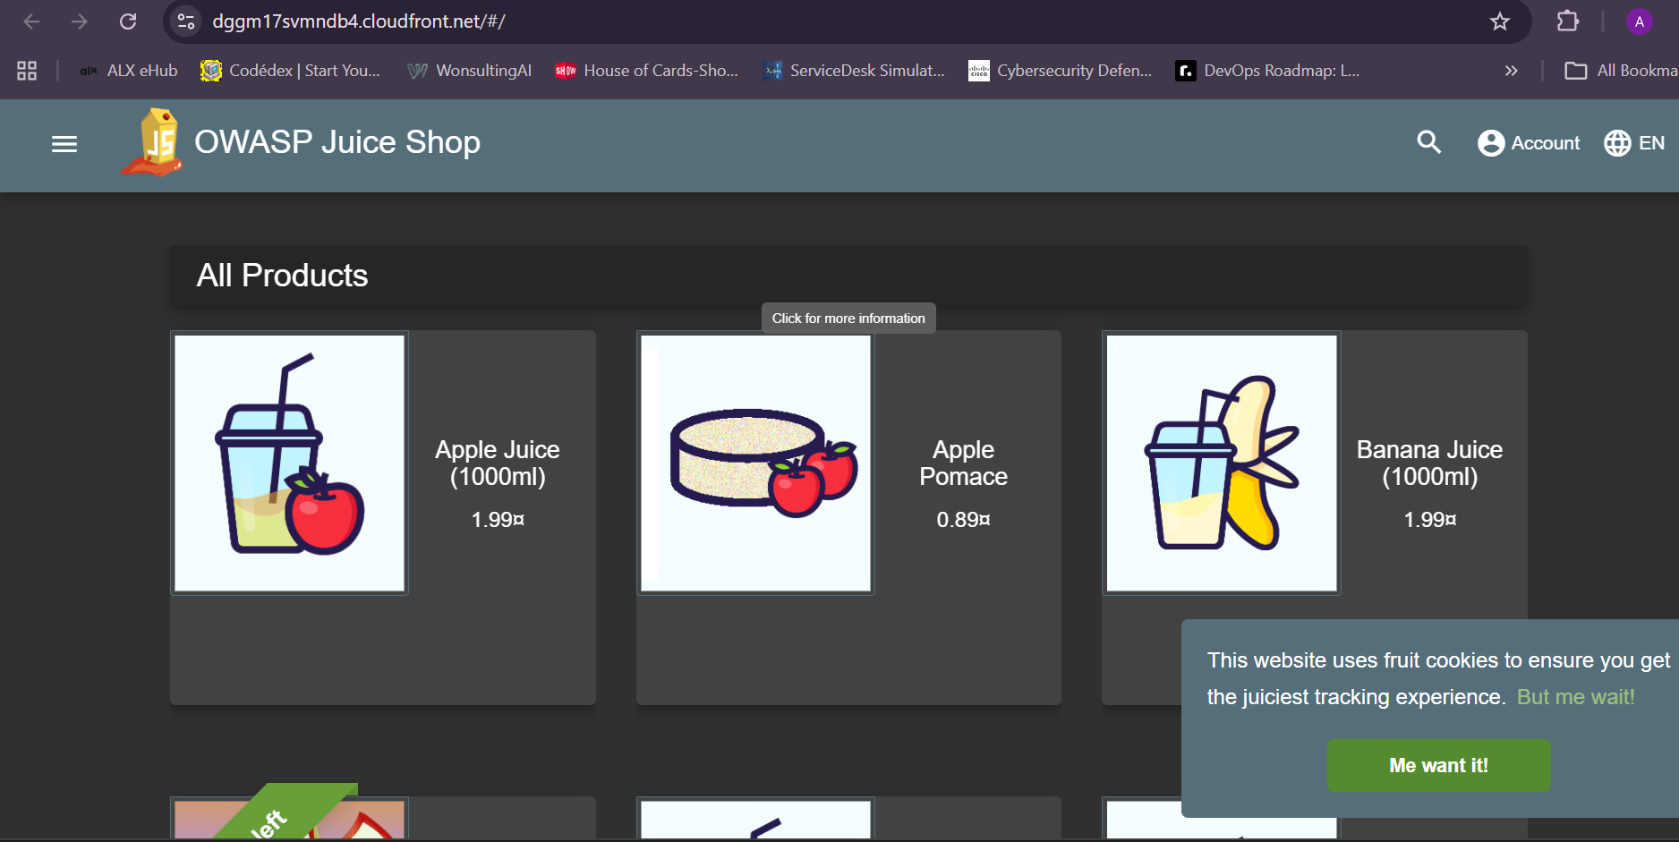1679x842 pixels.
Task: Open the search magnifier icon
Action: (x=1429, y=142)
